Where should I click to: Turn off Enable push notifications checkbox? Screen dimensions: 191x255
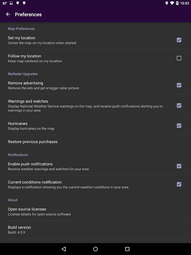tap(179, 166)
